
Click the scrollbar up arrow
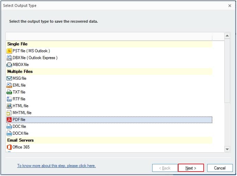(227, 36)
